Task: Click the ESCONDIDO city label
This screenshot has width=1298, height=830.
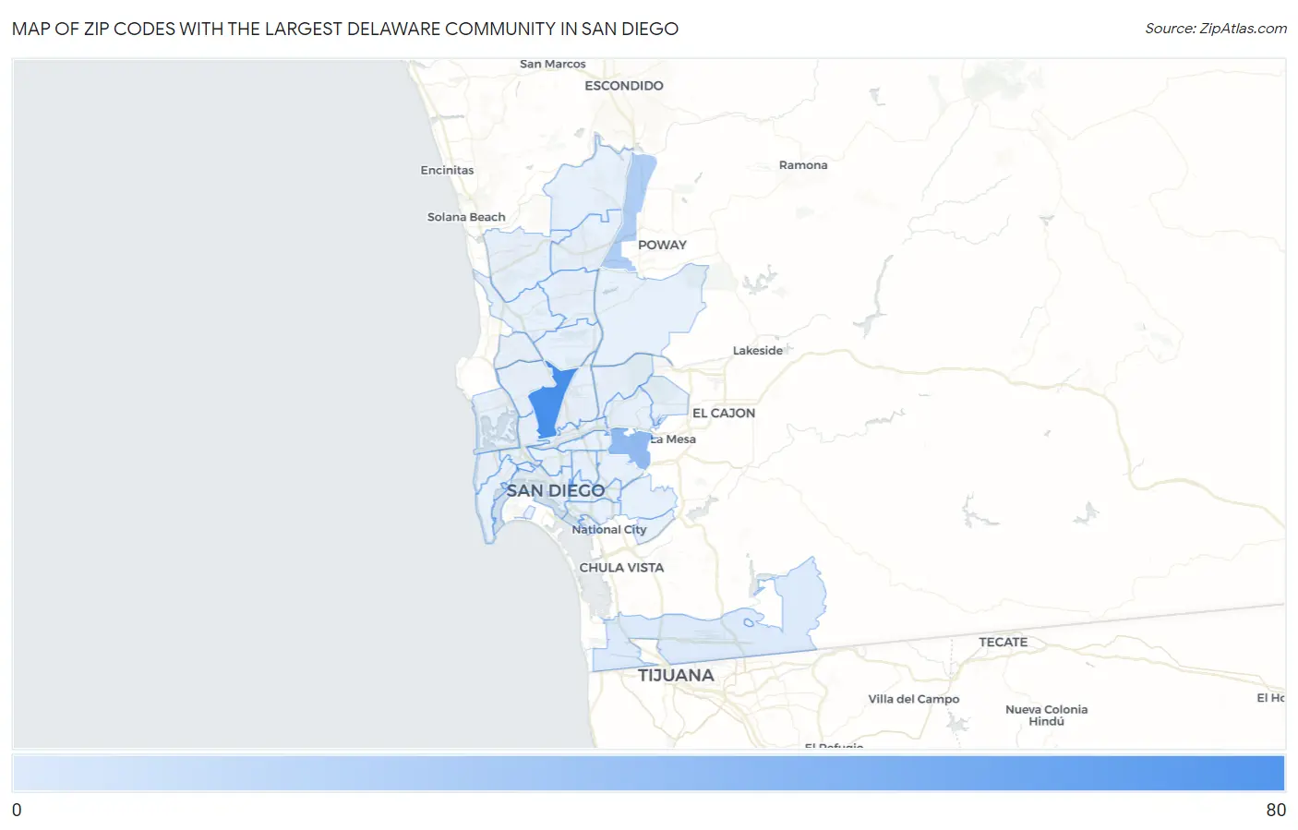Action: pos(624,86)
